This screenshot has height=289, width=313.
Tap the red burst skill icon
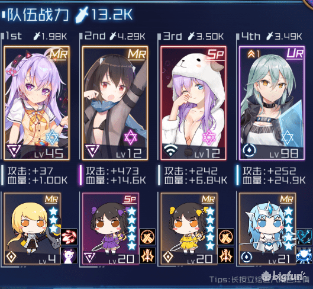click(x=69, y=237)
